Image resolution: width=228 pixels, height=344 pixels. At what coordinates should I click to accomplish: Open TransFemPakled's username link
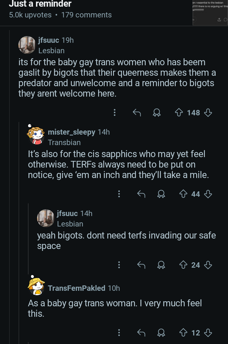(x=76, y=288)
